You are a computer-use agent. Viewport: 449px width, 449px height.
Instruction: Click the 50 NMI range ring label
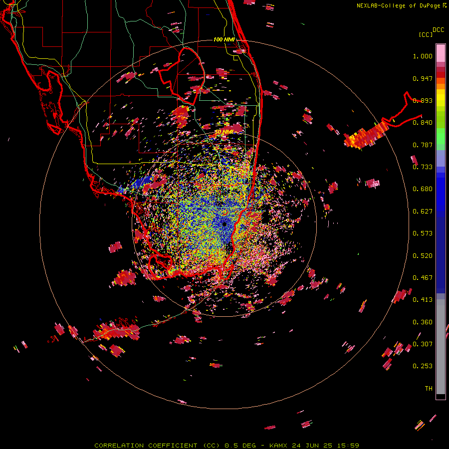coord(224,132)
